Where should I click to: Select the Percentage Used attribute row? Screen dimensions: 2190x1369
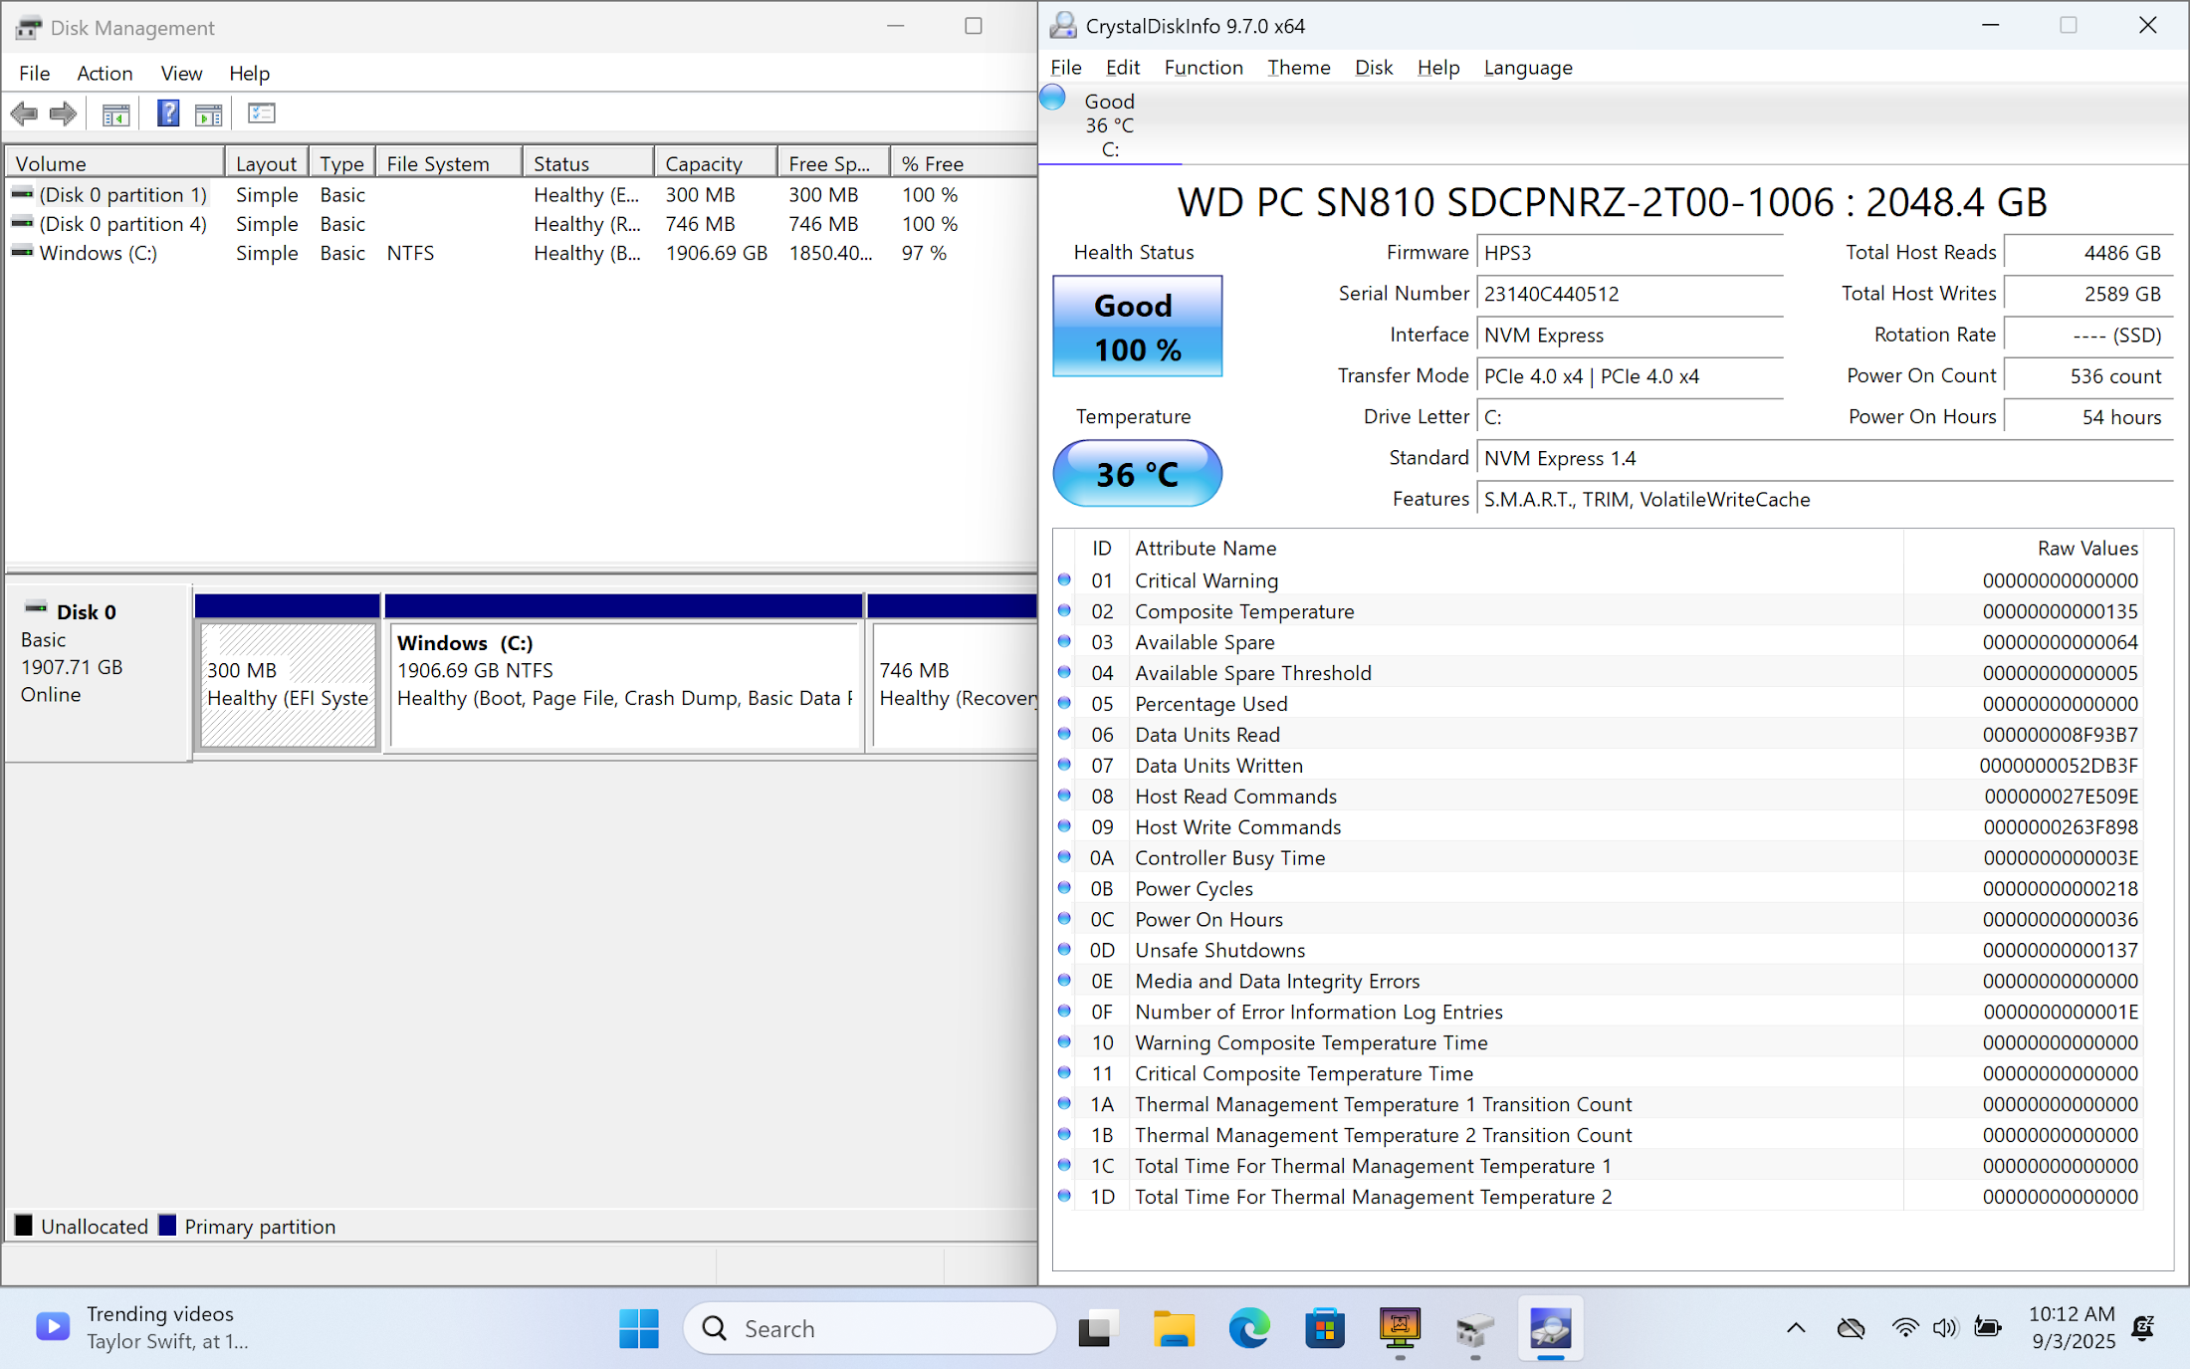coord(1599,703)
